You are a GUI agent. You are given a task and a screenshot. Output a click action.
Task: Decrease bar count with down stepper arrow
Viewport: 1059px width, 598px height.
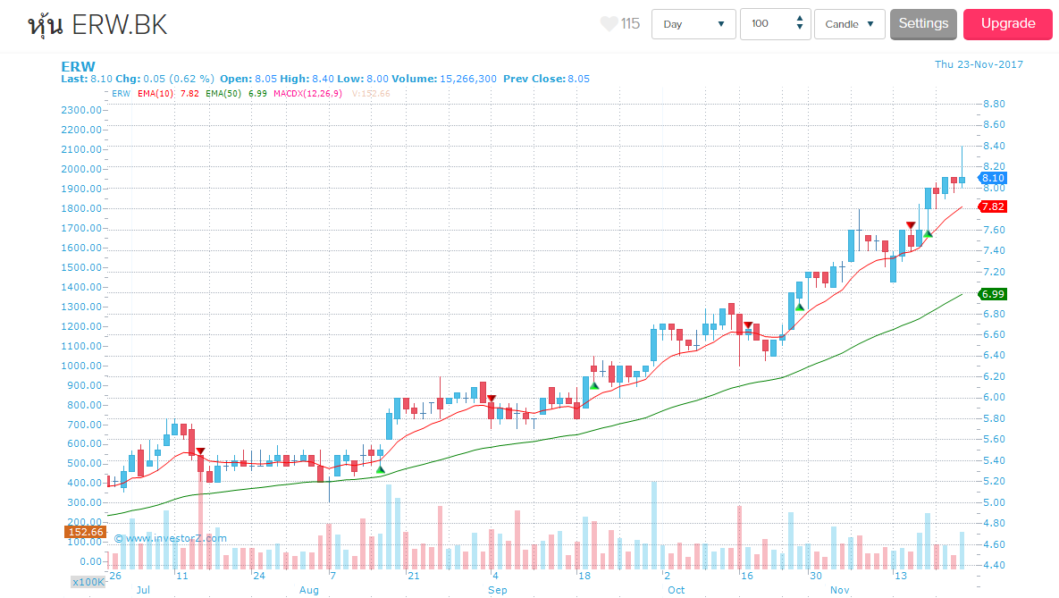[x=800, y=28]
